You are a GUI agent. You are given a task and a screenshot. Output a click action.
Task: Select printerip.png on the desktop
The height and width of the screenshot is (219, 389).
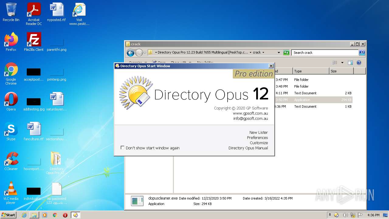[x=57, y=75]
